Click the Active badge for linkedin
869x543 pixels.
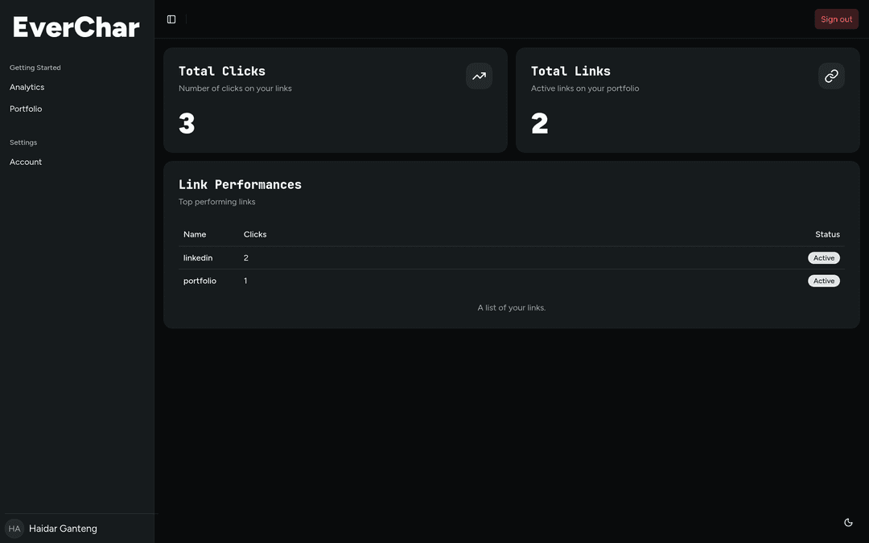pos(824,257)
